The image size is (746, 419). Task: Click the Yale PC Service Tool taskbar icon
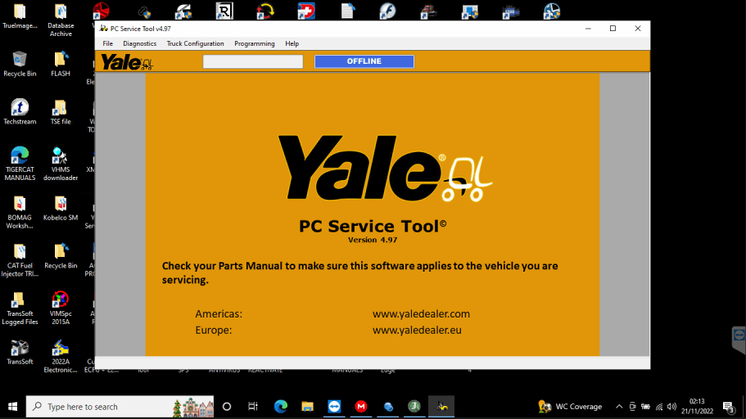[x=441, y=407]
